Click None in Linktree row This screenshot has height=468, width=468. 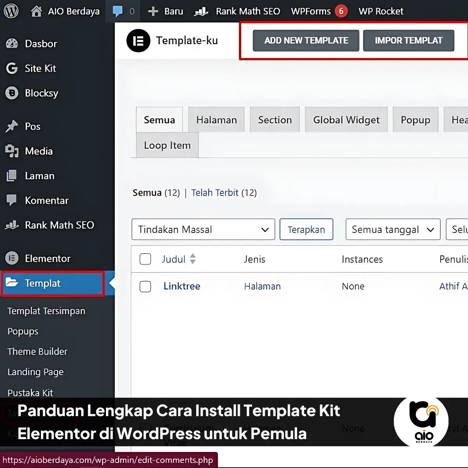(353, 286)
